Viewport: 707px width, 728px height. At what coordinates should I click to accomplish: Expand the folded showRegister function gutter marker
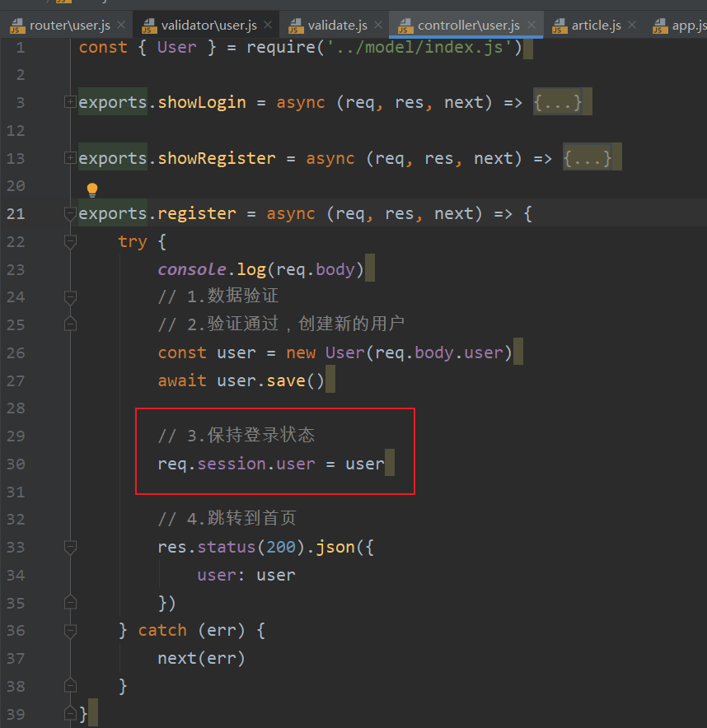click(x=70, y=158)
